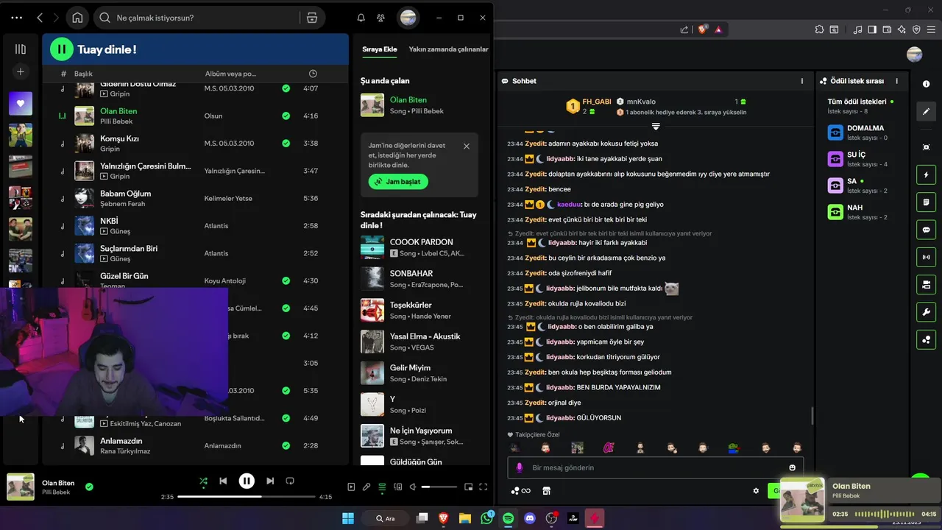Toggle saved checkmark on Anlamazdın row

tap(286, 445)
